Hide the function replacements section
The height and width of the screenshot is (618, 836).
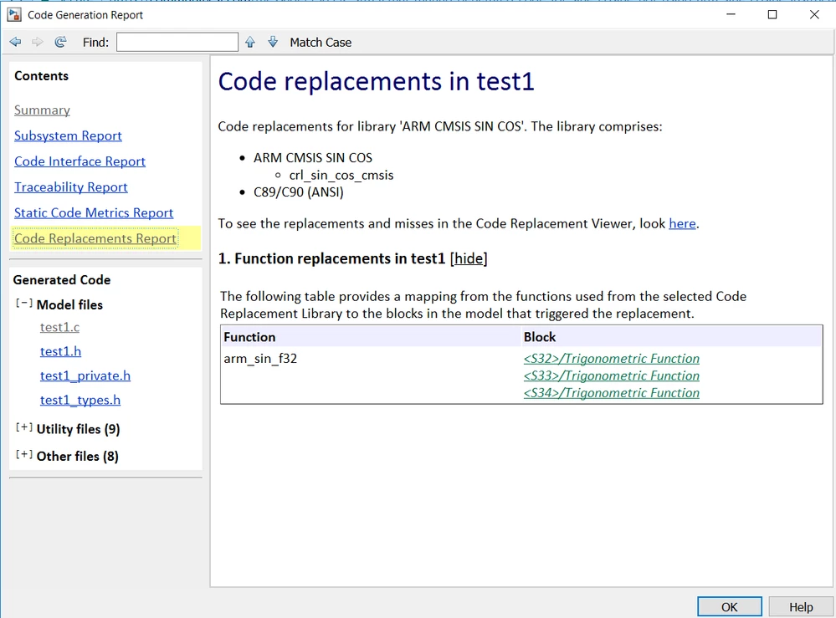[469, 258]
